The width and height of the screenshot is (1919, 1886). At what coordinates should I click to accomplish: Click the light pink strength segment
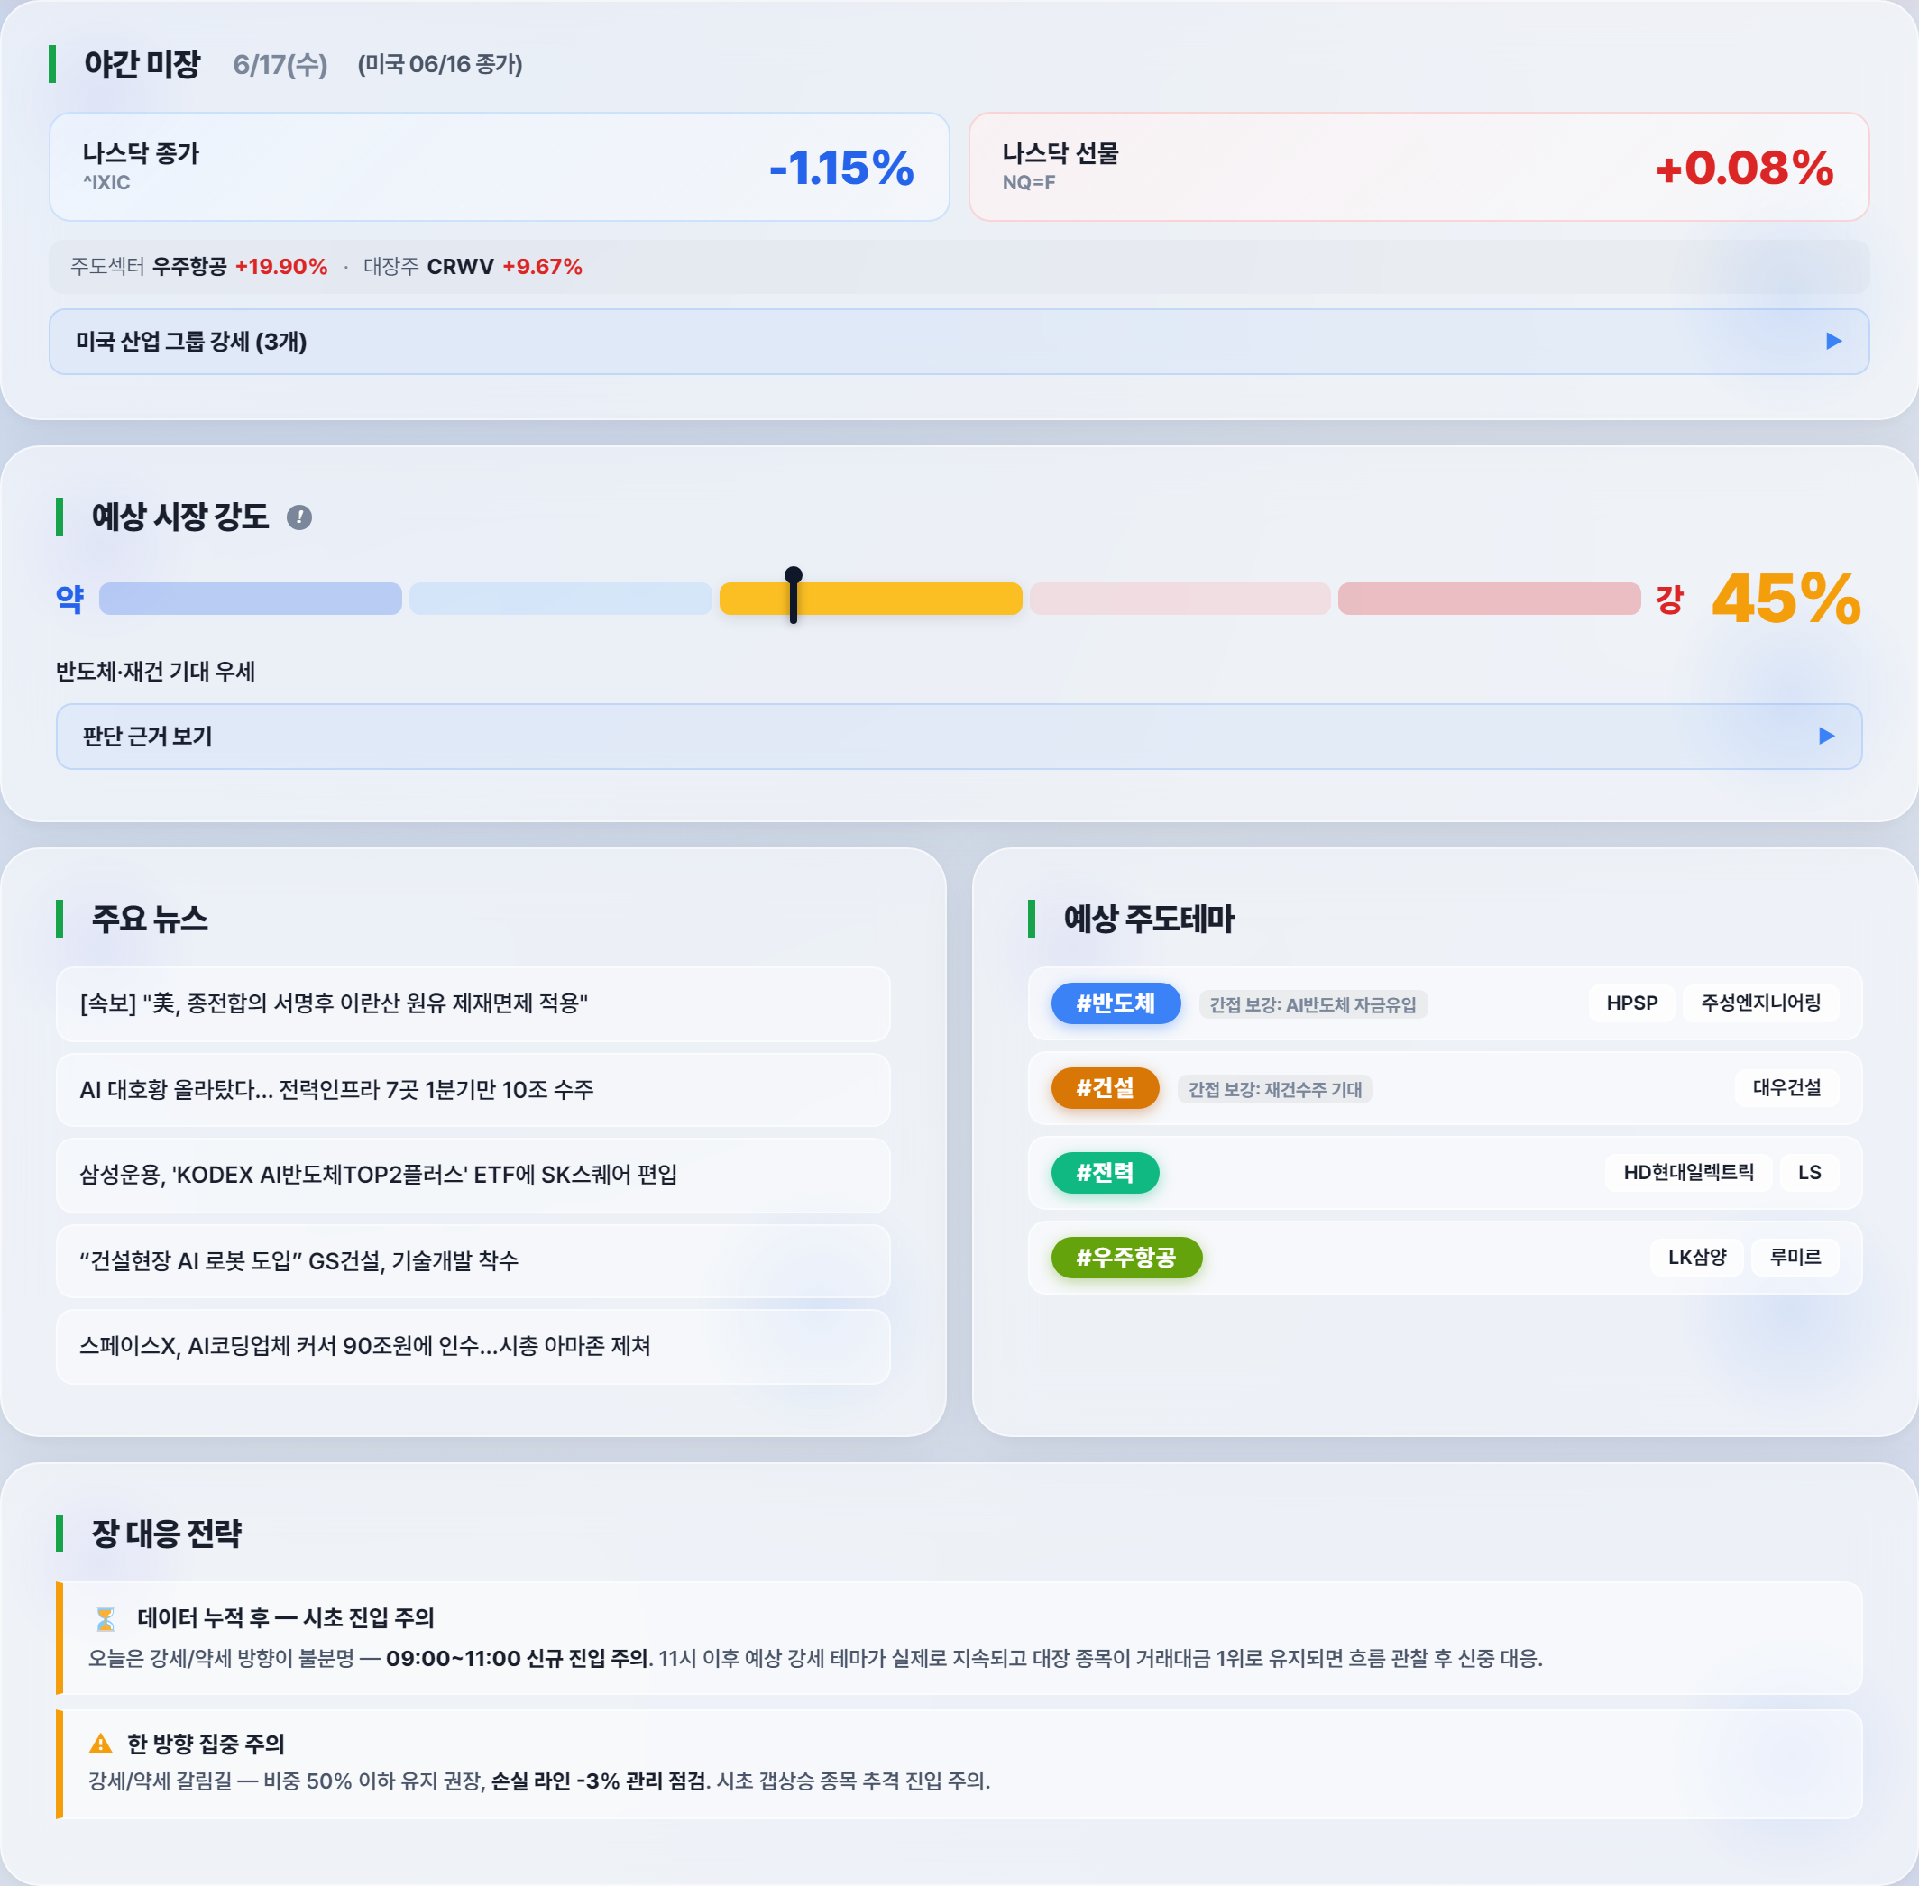[1180, 599]
